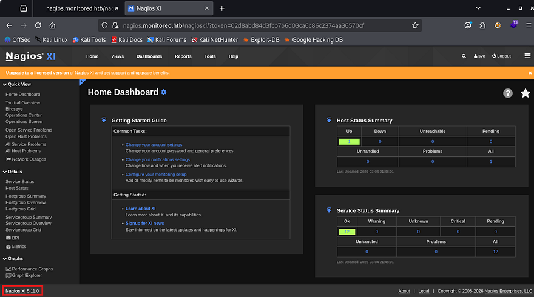
Task: Open the Dashboards menu
Action: pos(149,56)
